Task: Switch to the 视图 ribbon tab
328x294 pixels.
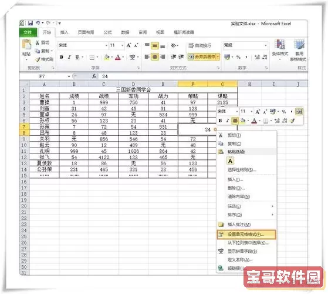Action: pos(160,32)
